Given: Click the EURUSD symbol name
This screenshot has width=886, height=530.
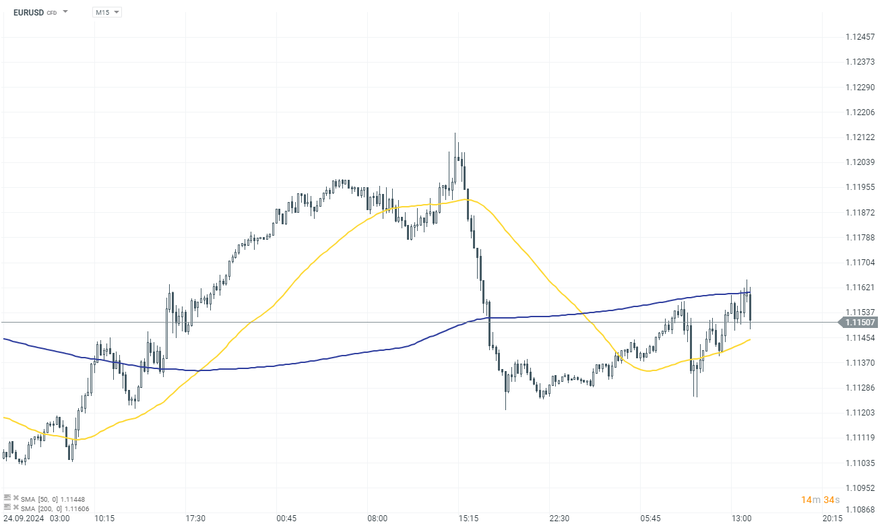Looking at the screenshot, I should (x=27, y=12).
